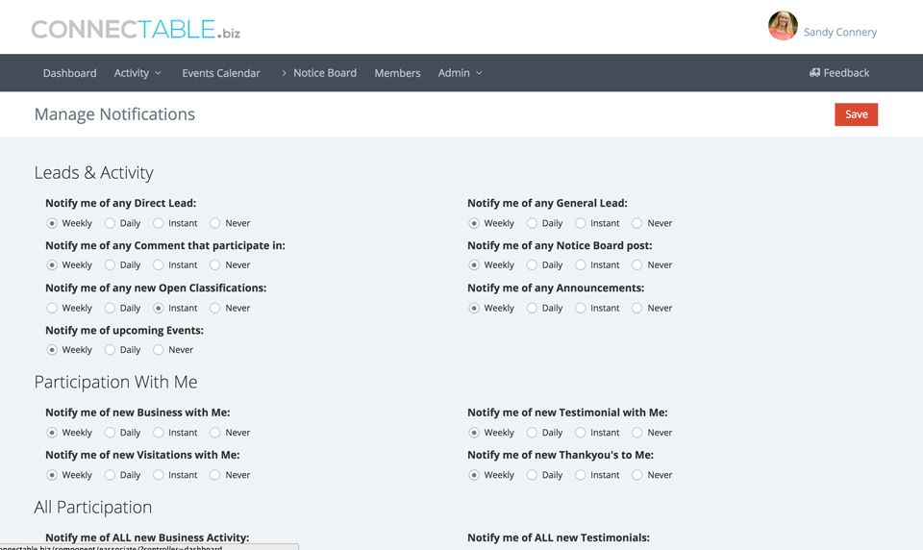Image resolution: width=923 pixels, height=550 pixels.
Task: Choose Never for Comment participation notifications
Action: click(x=214, y=265)
